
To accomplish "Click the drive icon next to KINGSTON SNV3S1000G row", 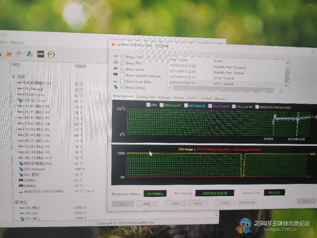I will [x=21, y=191].
